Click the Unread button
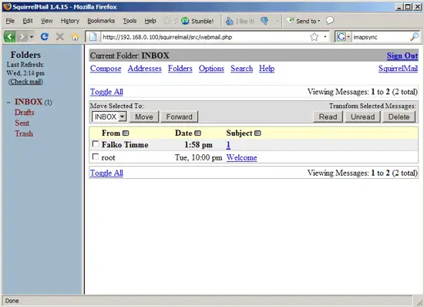This screenshot has height=307, width=424. [362, 116]
